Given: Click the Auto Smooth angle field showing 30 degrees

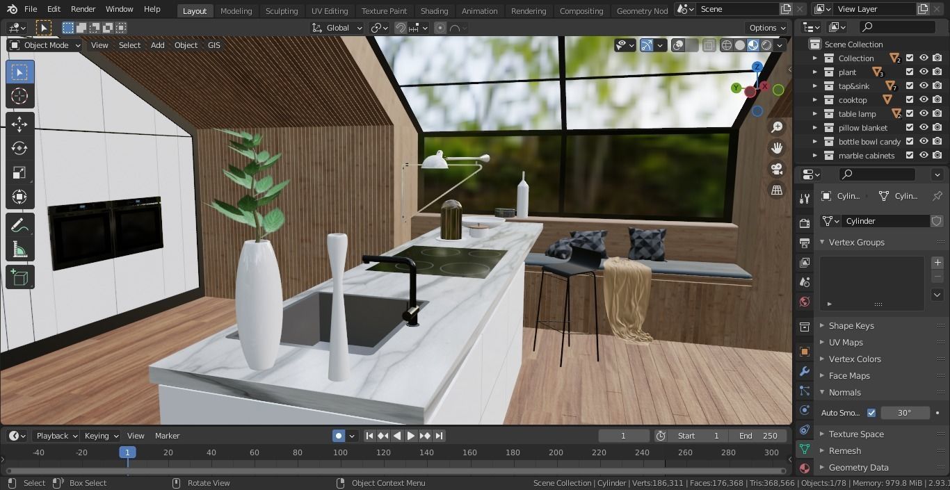Looking at the screenshot, I should tap(905, 412).
